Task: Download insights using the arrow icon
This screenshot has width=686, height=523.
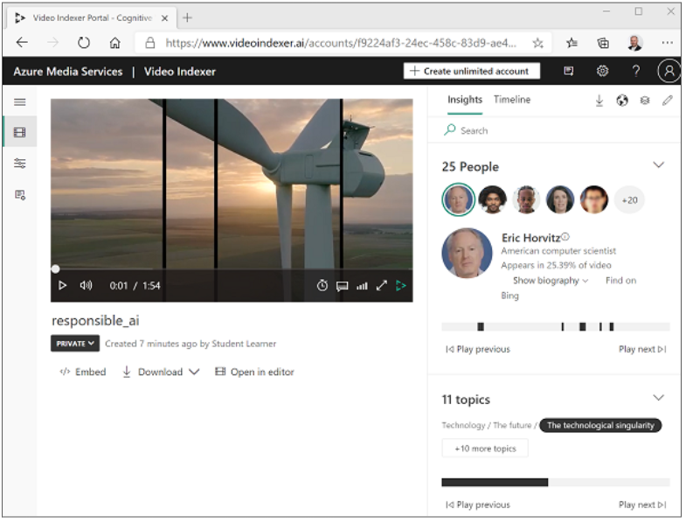Action: click(x=601, y=101)
